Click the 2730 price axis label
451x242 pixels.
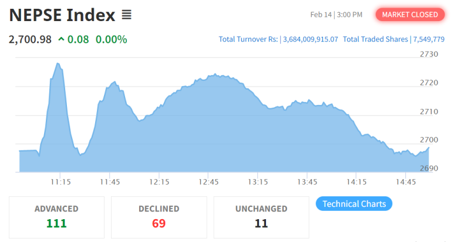coord(429,54)
